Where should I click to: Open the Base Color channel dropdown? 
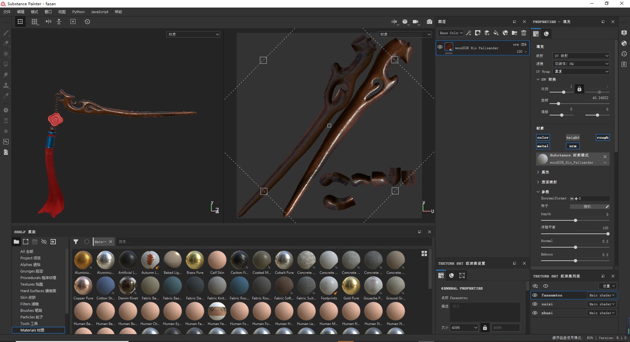click(x=451, y=33)
